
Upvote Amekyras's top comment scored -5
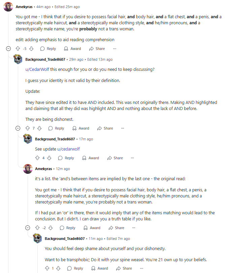18,49
